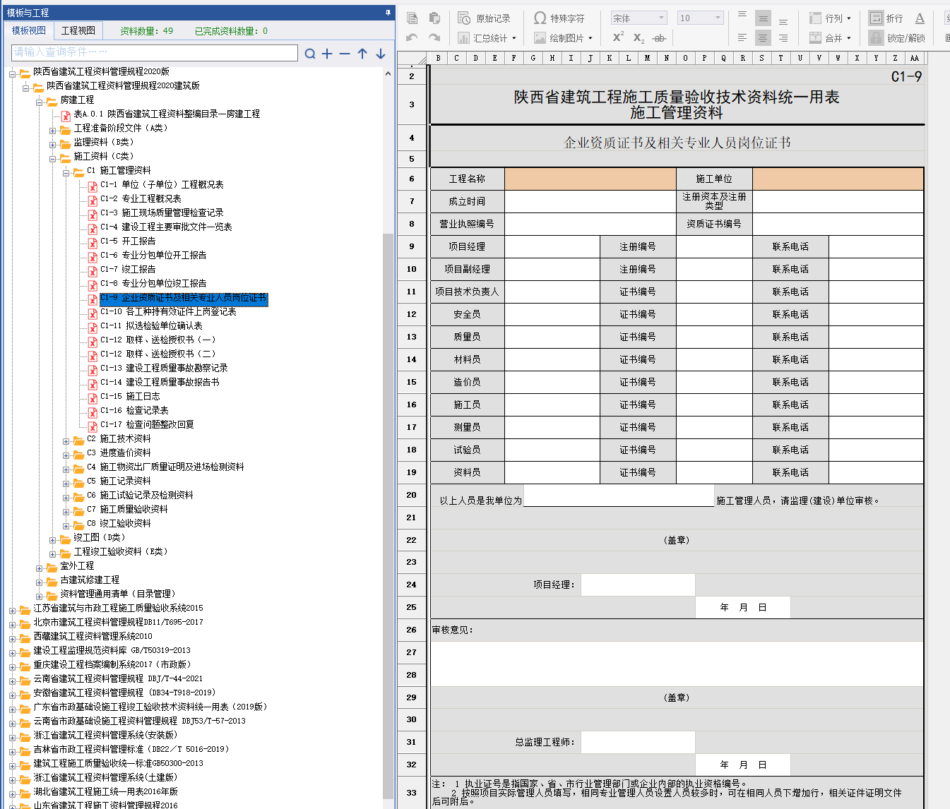This screenshot has width=950, height=809.
Task: Click the up arrow icon in tree toolbar
Action: point(362,54)
